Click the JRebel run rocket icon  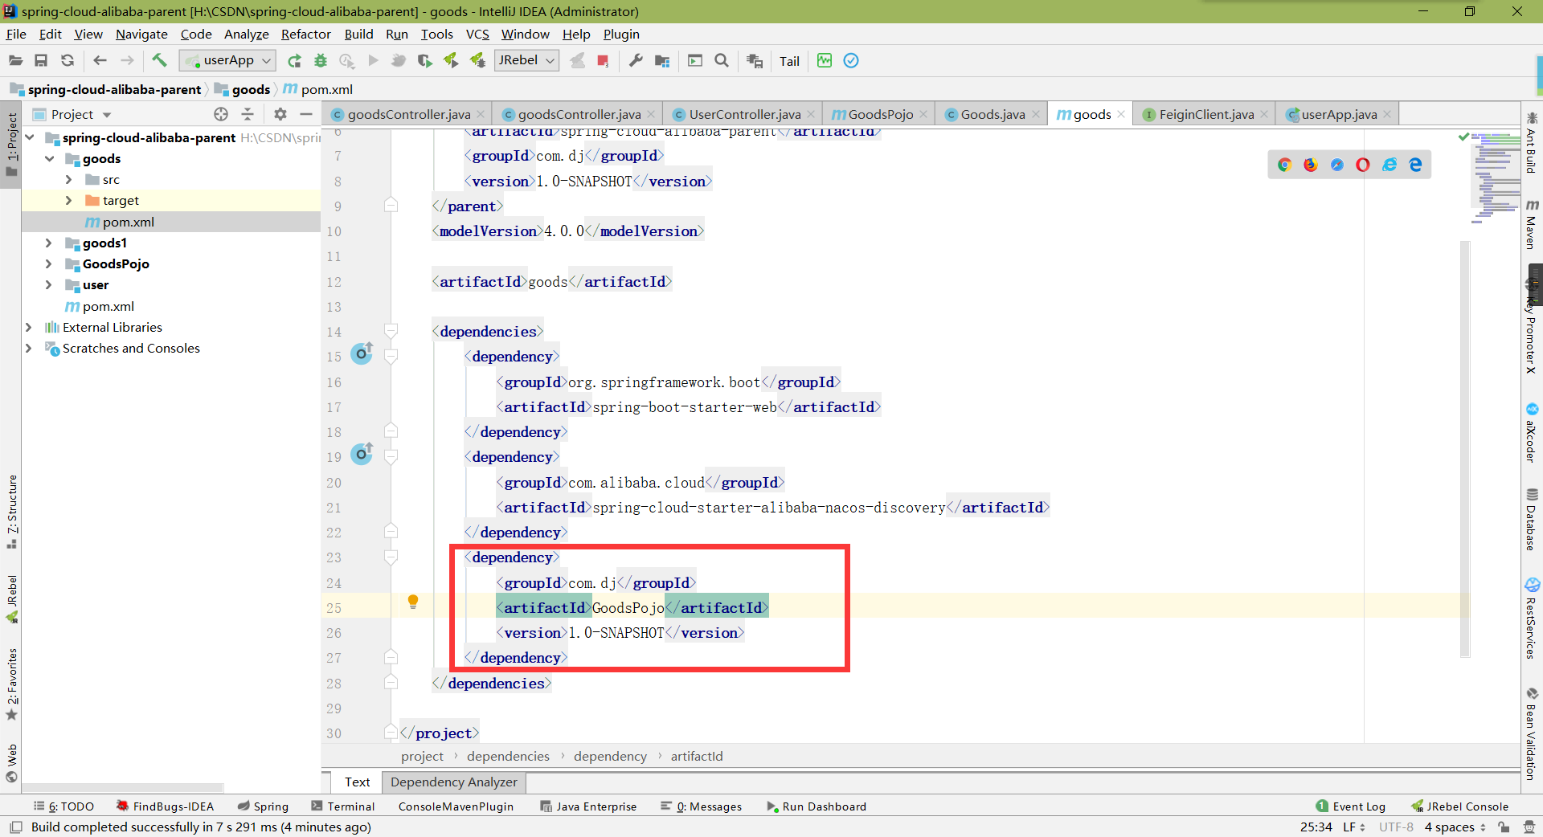[x=451, y=60]
